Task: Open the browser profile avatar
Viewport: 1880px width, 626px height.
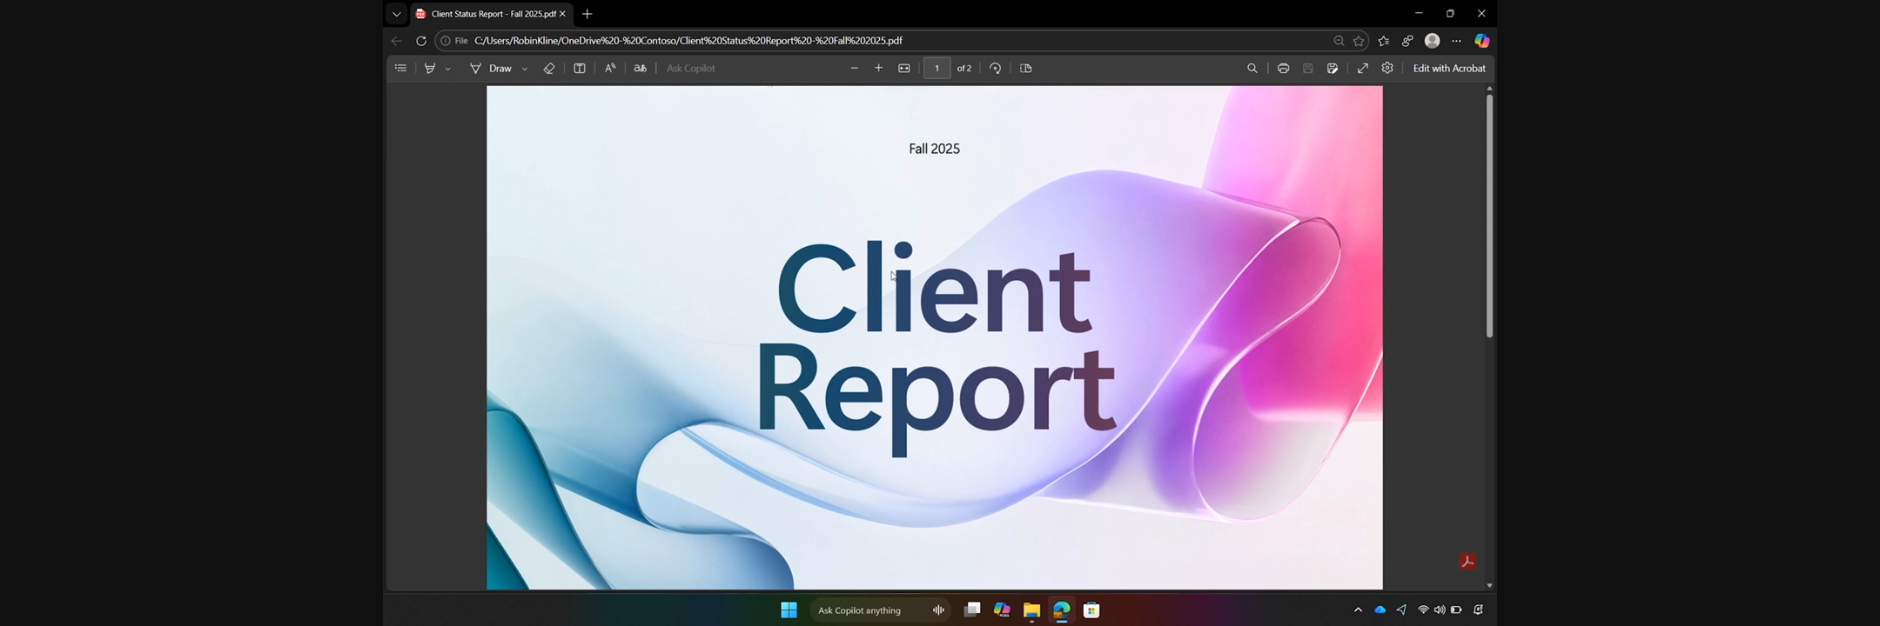Action: (x=1432, y=41)
